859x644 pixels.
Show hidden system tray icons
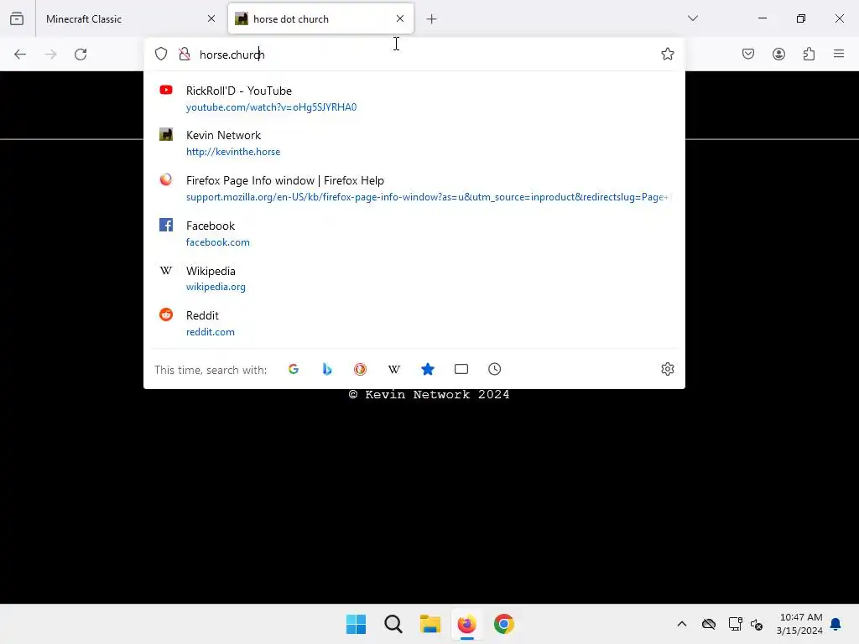pyautogui.click(x=681, y=624)
